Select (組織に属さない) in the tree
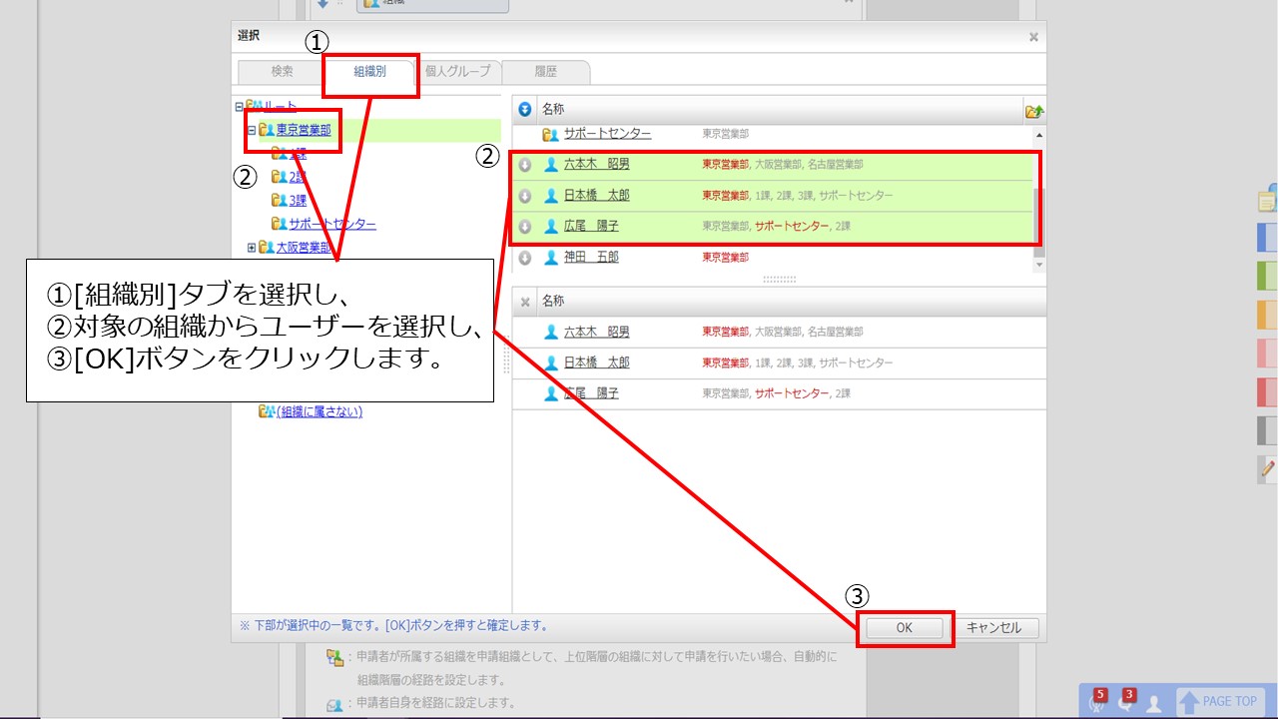This screenshot has height=719, width=1278. click(x=319, y=411)
